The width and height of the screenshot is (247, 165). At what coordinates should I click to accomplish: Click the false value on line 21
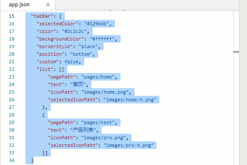tap(71, 62)
